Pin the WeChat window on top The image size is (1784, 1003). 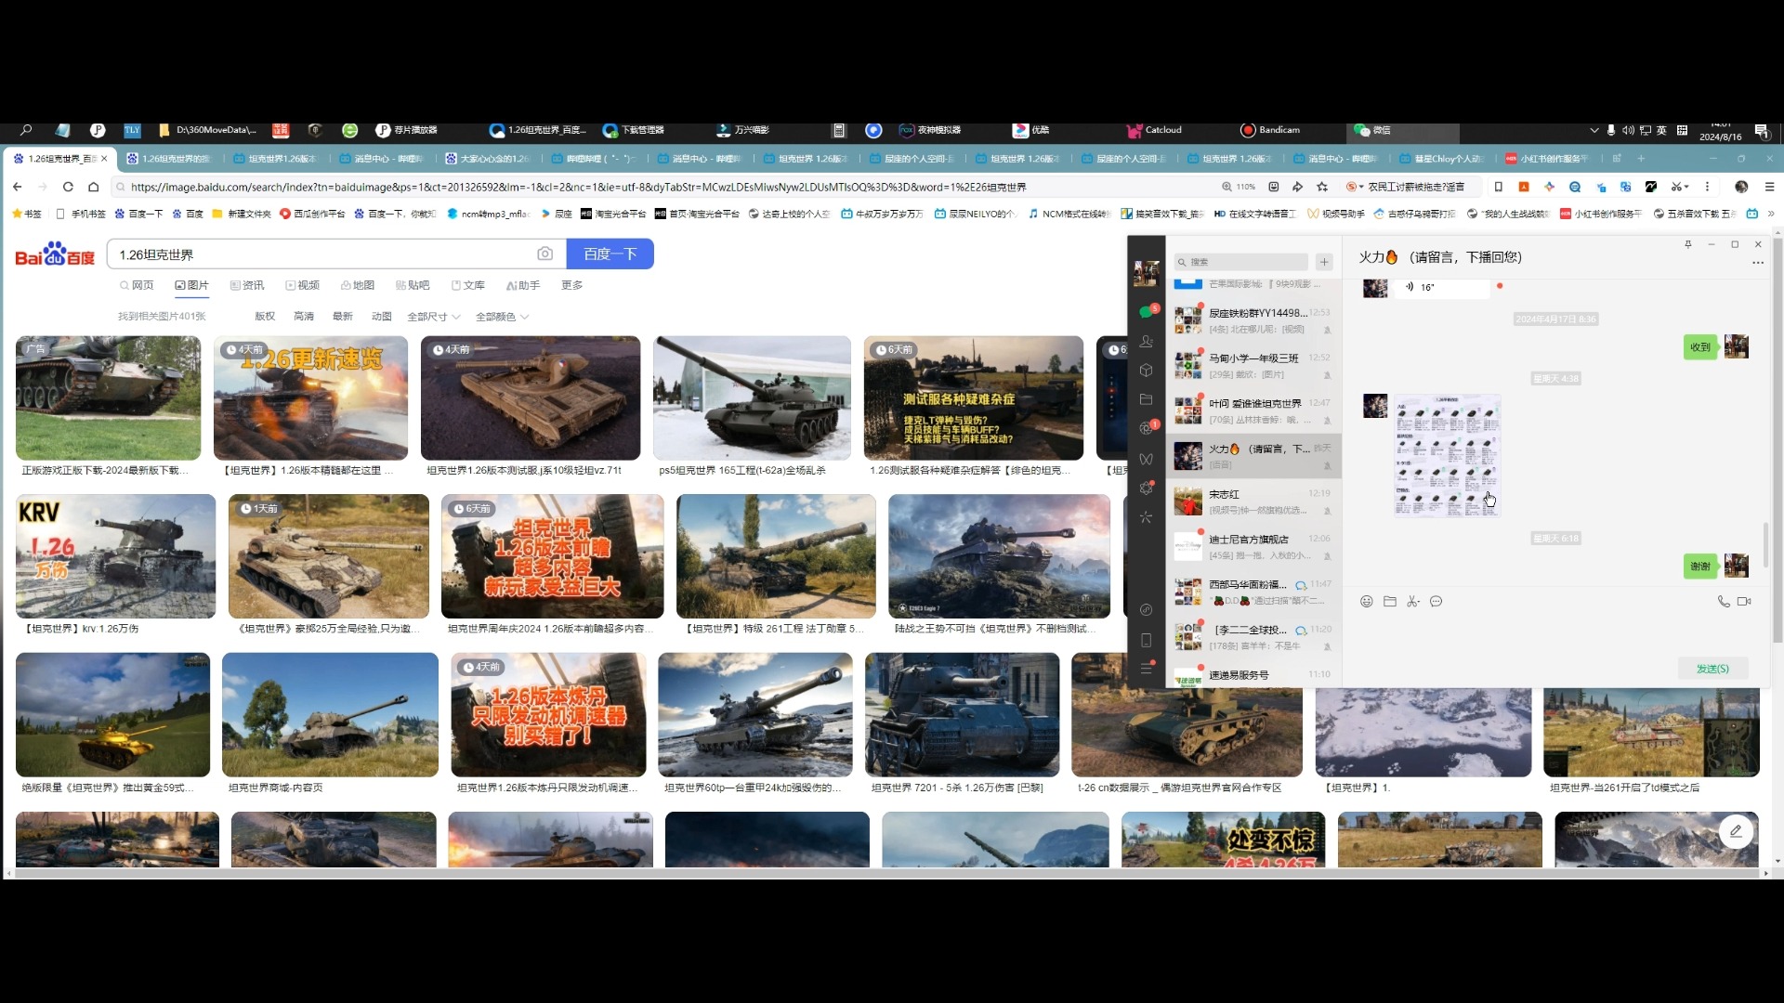tap(1688, 244)
